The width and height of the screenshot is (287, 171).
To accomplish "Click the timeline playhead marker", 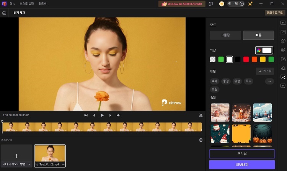I will pos(2,121).
